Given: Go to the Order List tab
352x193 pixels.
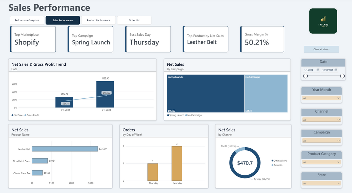Looking at the screenshot, I should (x=134, y=20).
